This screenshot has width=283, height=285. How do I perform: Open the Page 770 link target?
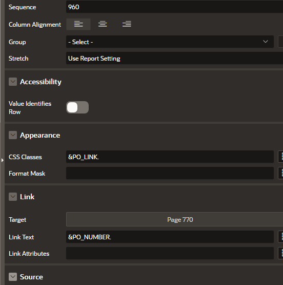(174, 219)
